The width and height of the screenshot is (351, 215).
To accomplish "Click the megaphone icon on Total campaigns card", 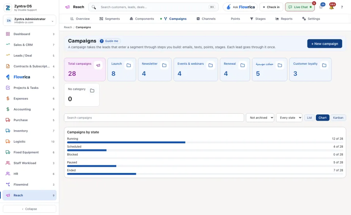I will pyautogui.click(x=98, y=65).
